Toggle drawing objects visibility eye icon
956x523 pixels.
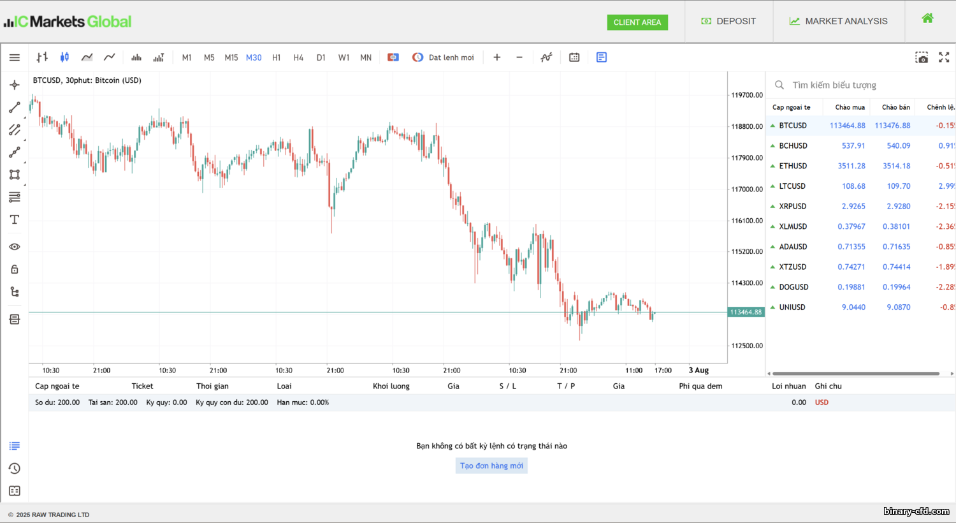click(15, 247)
